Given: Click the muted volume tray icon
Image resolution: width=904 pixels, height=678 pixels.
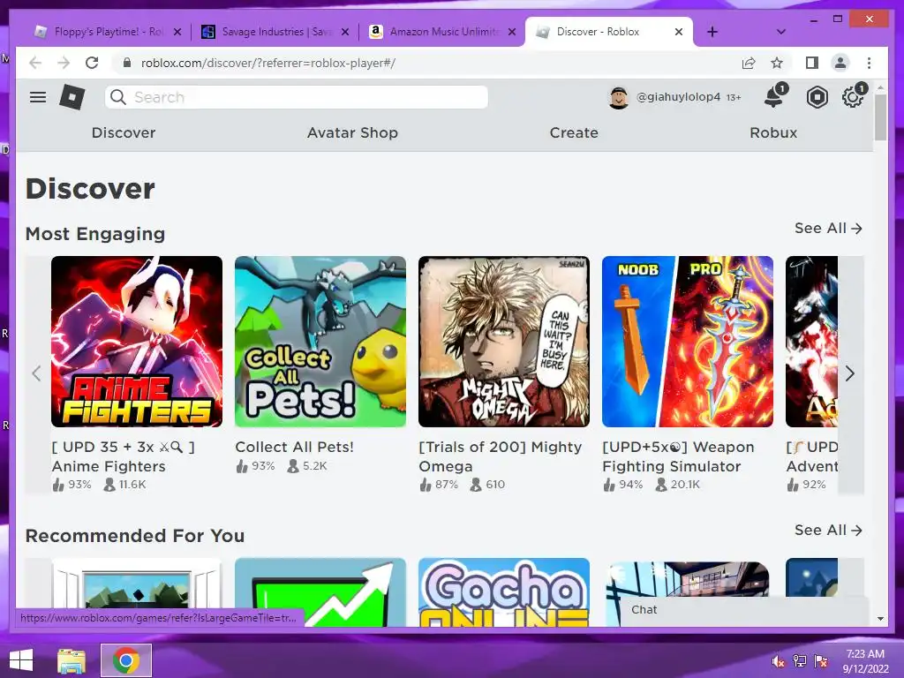Looking at the screenshot, I should tap(779, 661).
